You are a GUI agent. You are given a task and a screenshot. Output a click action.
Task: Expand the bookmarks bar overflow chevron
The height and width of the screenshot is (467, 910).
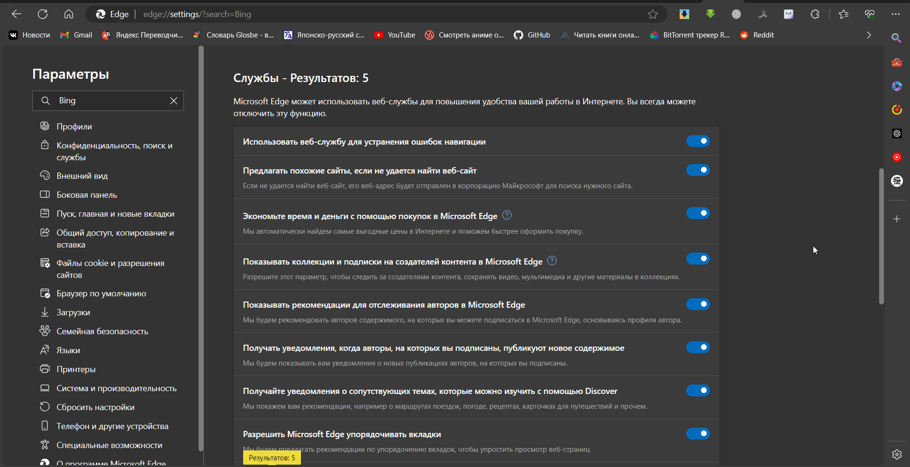pyautogui.click(x=869, y=35)
